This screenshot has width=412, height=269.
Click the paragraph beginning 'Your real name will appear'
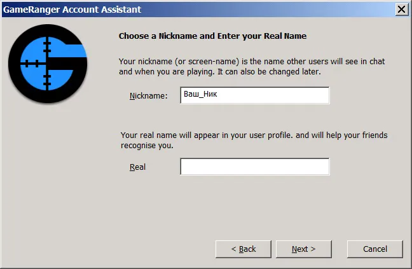254,140
